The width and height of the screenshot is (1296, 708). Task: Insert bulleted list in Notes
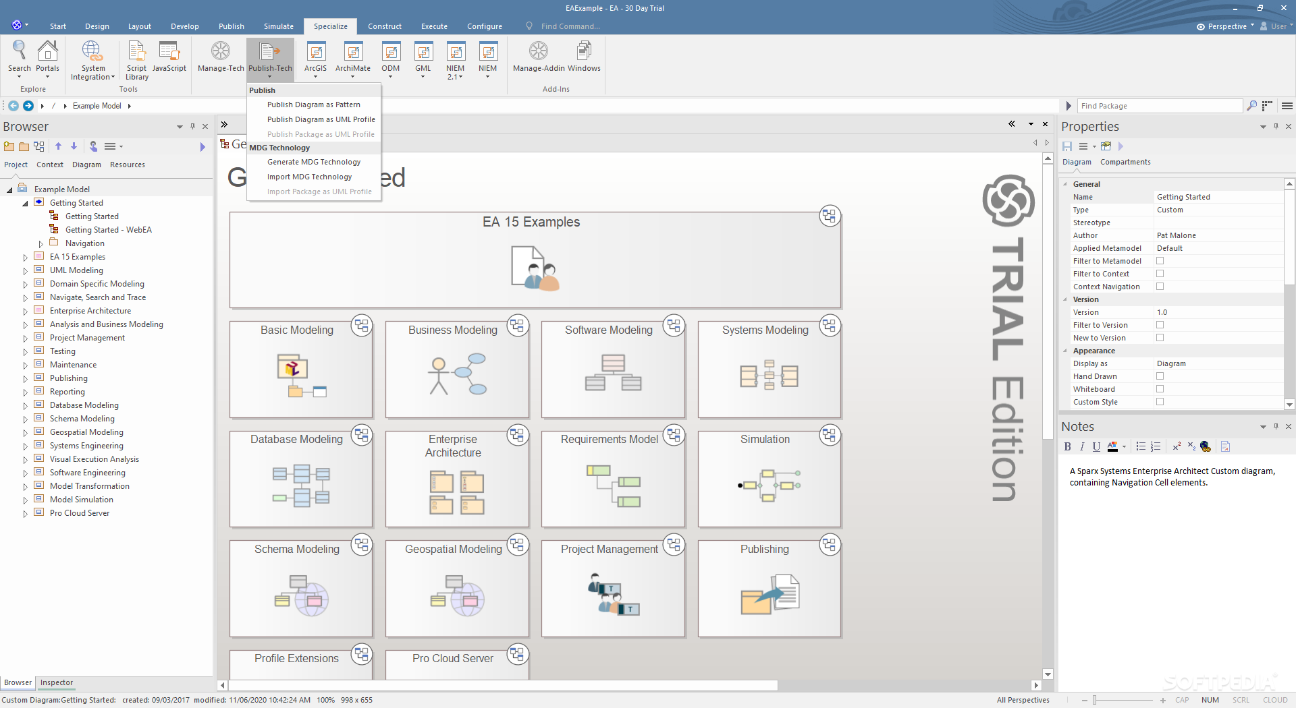click(x=1141, y=446)
